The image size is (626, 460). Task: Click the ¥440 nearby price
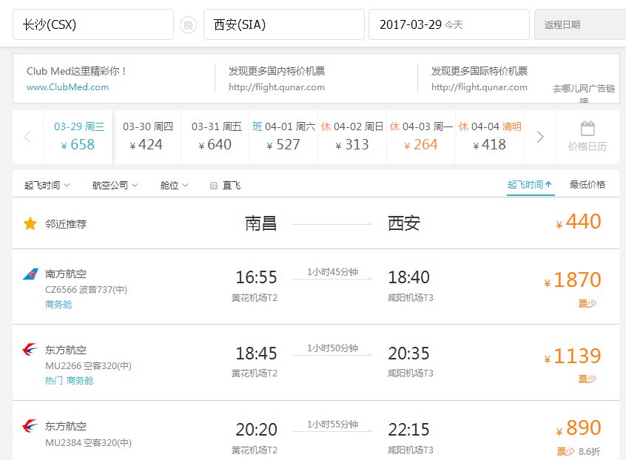pos(579,222)
